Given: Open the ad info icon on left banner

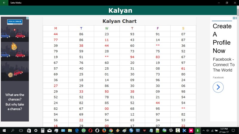Looking at the screenshot, I should click(28, 18).
